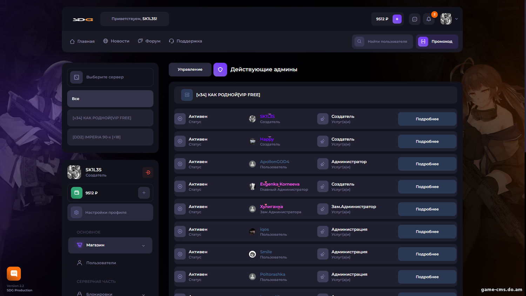Open the Управление tab button
The image size is (526, 296).
tap(190, 69)
